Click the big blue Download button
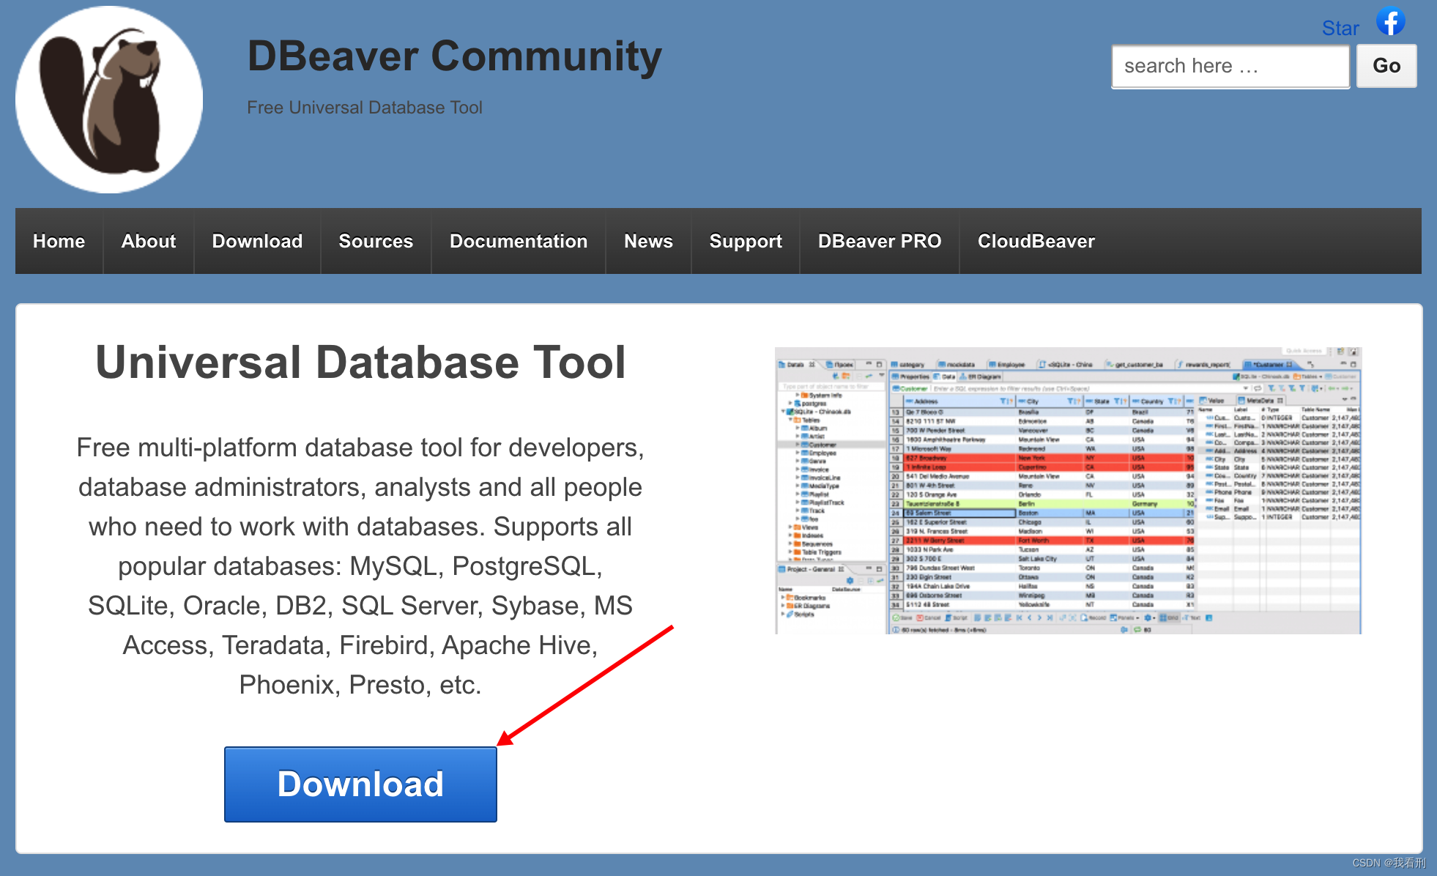This screenshot has width=1437, height=876. [360, 784]
